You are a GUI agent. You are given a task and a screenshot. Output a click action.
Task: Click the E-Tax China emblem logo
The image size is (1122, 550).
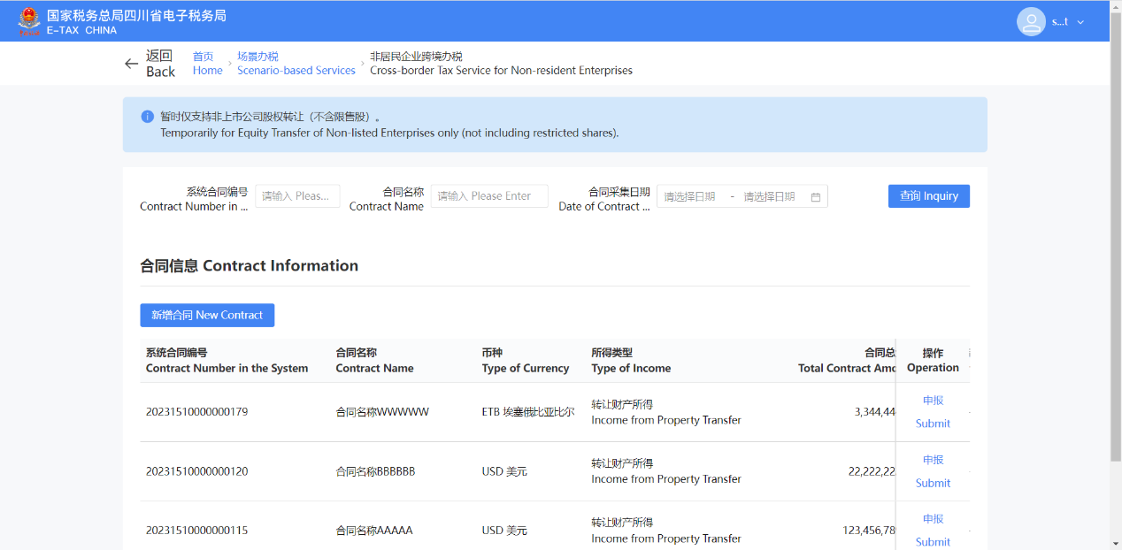(x=29, y=21)
